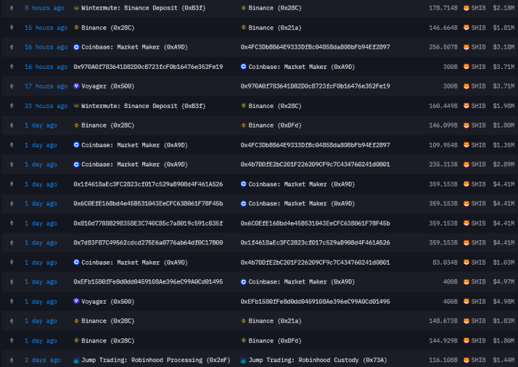Click the Wintermute logo in the 178.714B SHIB row
This screenshot has height=367, width=518.
[76, 8]
